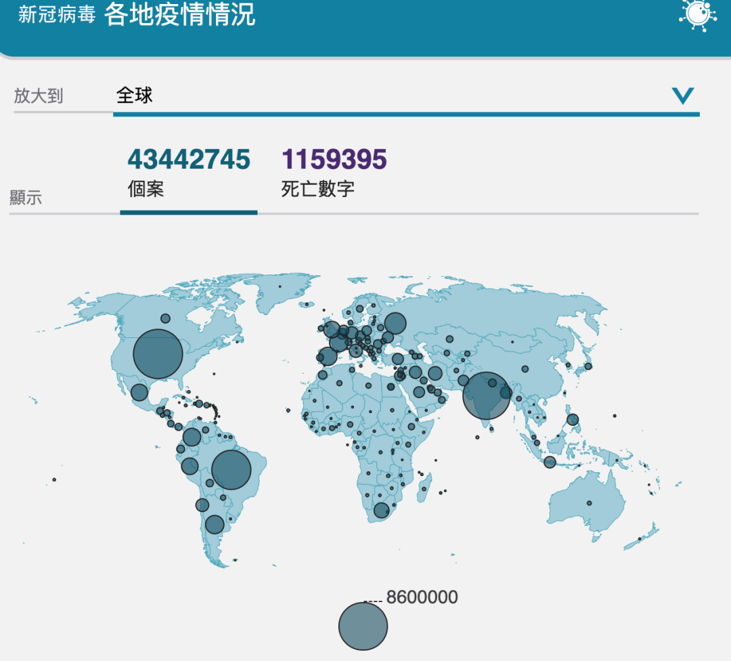Select the 43442745 total cases number

[189, 160]
